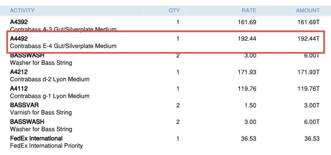Screen dimensions: 331x155
Task: Click the 161.69 rate value
Action: pos(247,22)
